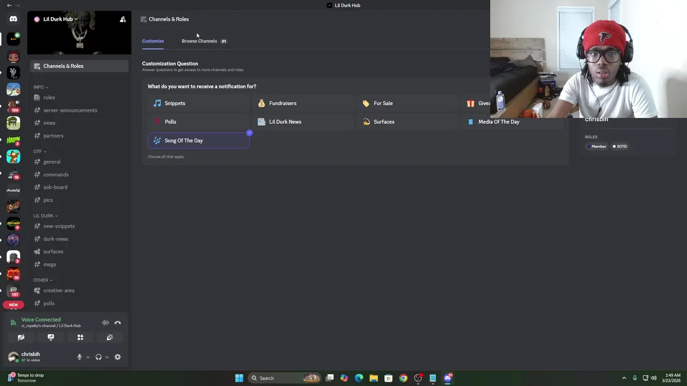Show hidden system tray icons chevron
Screen dimensions: 687x386
[x=624, y=378]
